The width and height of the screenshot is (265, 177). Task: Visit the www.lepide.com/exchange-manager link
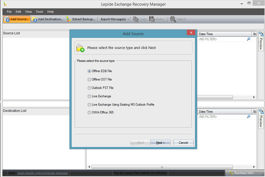coord(43,173)
